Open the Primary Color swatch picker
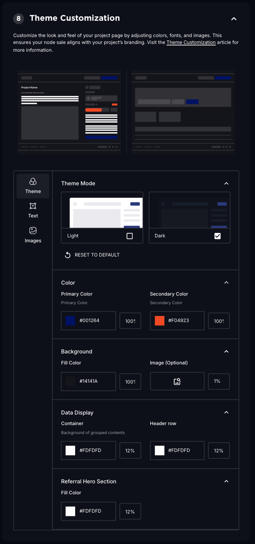255x544 pixels. [x=71, y=320]
